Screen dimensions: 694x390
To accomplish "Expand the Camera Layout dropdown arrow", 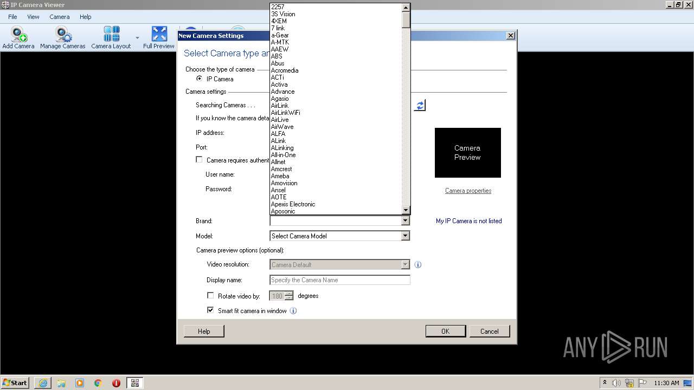I will click(137, 38).
